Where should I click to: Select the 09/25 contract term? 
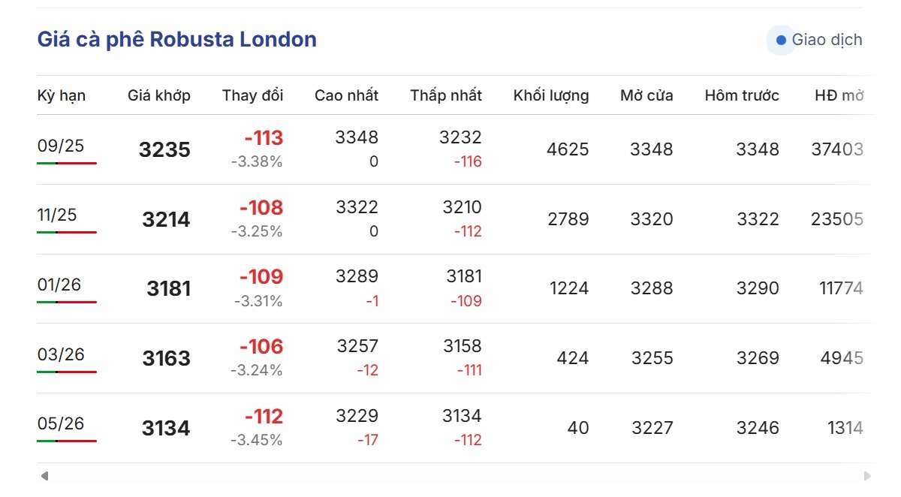click(61, 146)
